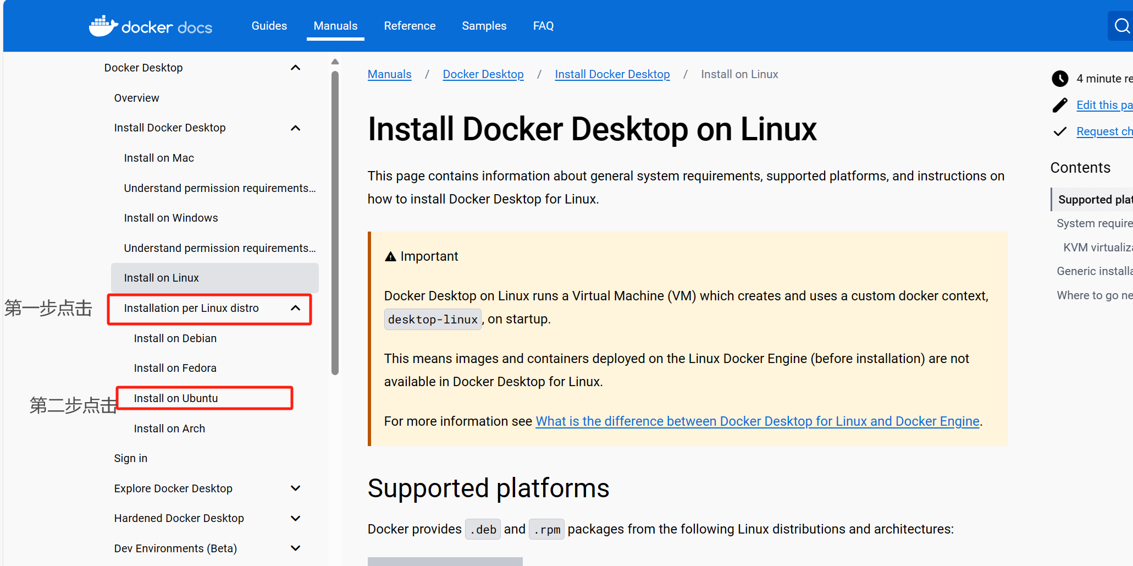Click the .deb code text
Image resolution: width=1133 pixels, height=566 pixels.
click(x=483, y=530)
